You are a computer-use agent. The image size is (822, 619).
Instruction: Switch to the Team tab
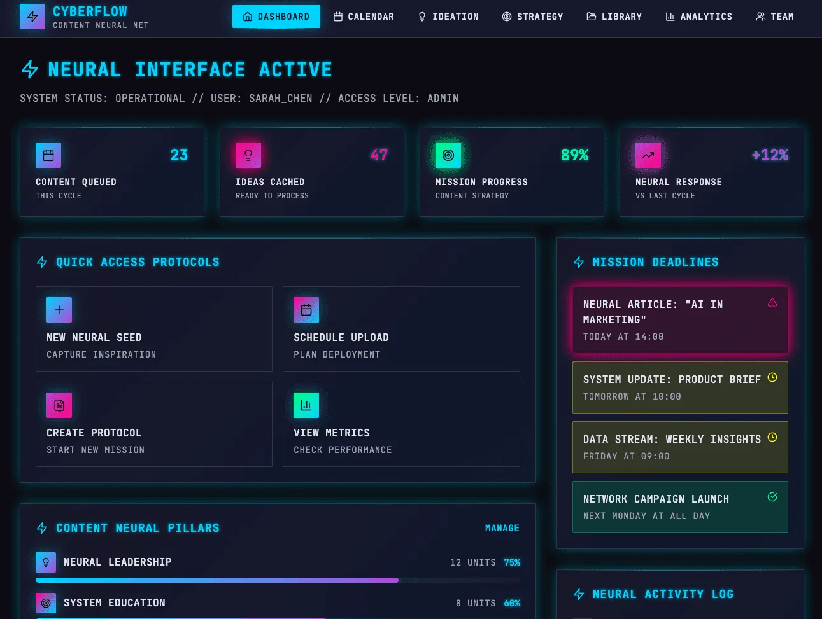click(x=775, y=17)
